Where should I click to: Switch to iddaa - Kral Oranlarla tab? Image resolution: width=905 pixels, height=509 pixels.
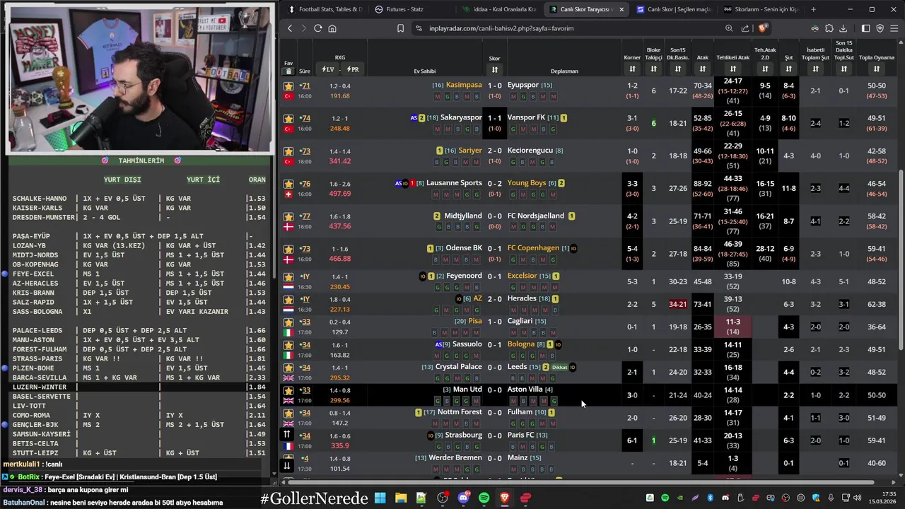point(498,9)
